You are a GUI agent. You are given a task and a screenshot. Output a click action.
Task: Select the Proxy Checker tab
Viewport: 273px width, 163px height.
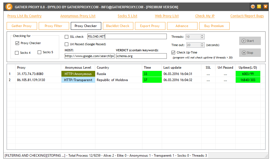point(86,26)
